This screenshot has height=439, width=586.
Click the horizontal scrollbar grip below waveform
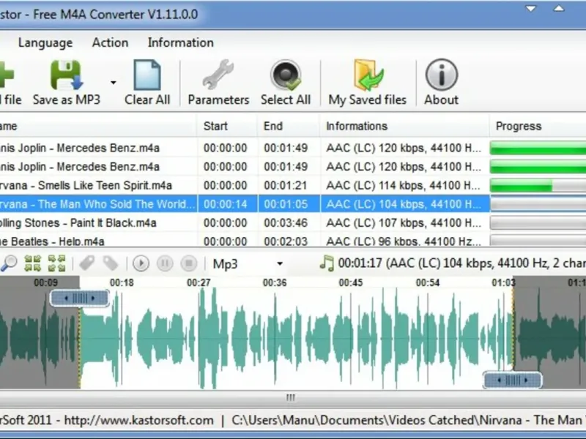click(x=291, y=397)
